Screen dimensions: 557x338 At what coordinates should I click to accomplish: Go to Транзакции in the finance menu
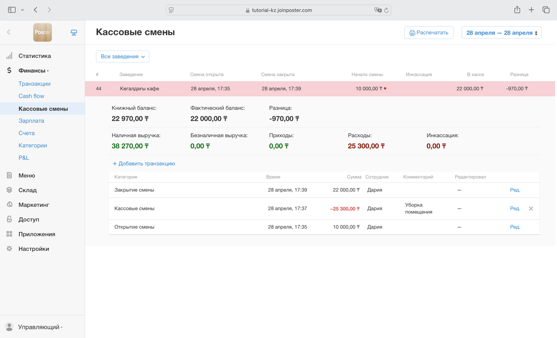pos(34,84)
